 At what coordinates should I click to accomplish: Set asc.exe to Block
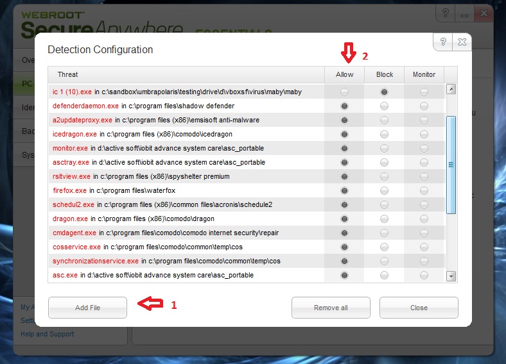pyautogui.click(x=384, y=276)
